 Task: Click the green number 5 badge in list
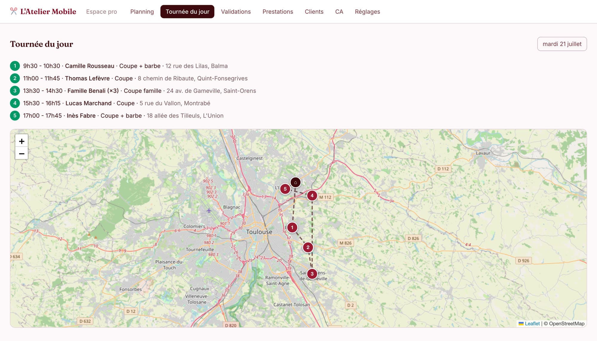pos(15,116)
